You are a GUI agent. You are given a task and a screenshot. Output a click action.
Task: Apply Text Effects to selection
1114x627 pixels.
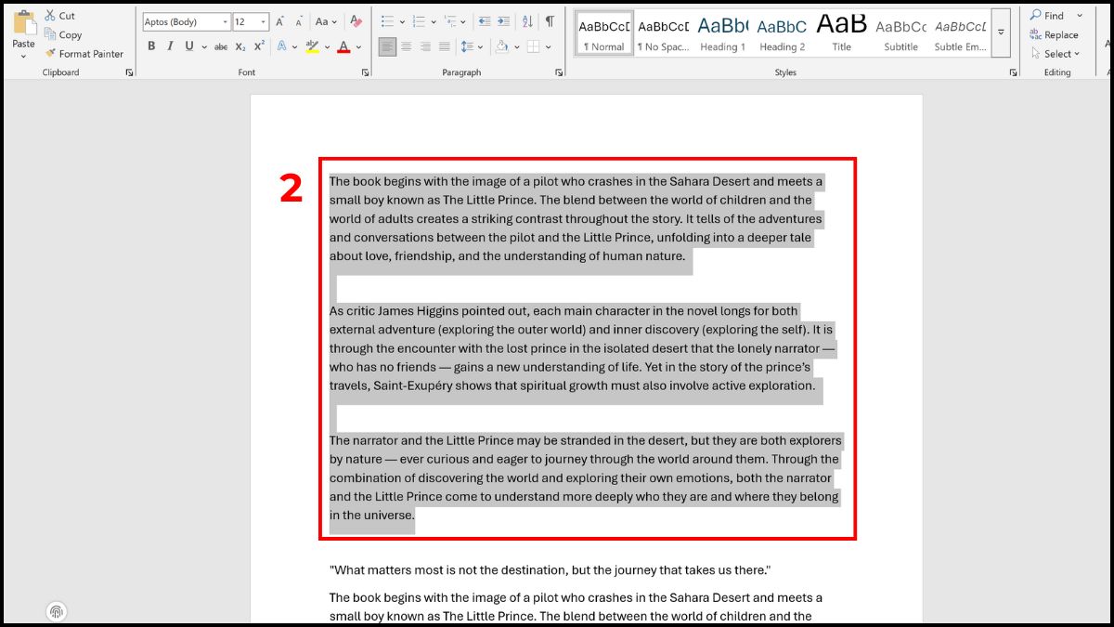coord(282,46)
